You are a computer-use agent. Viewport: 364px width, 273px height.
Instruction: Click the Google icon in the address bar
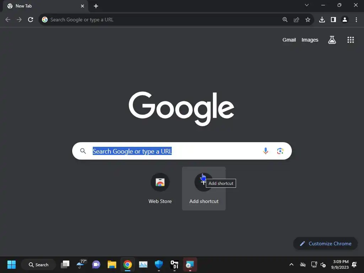(44, 20)
